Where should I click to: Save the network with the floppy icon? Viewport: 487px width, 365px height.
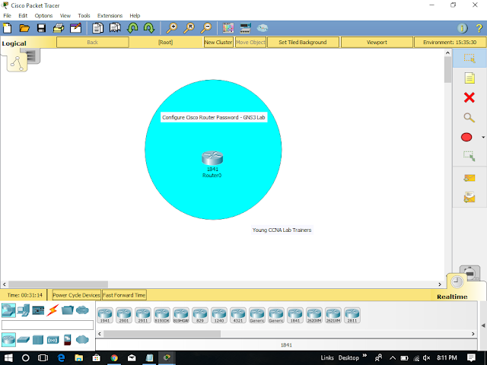[x=41, y=28]
